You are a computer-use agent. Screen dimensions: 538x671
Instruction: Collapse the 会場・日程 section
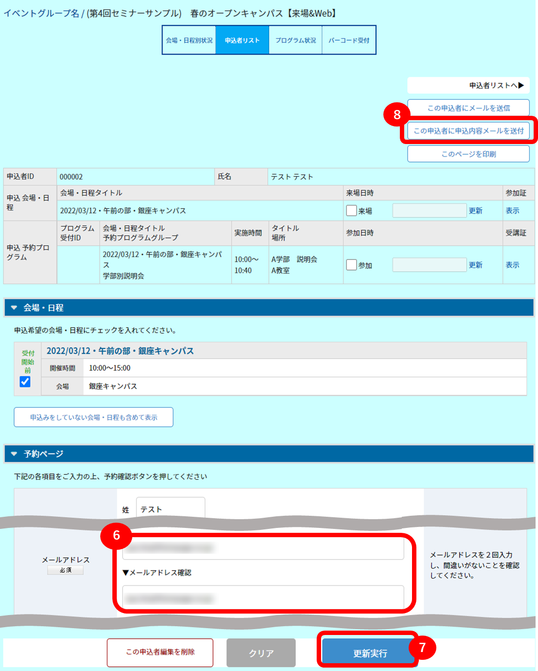(x=269, y=308)
